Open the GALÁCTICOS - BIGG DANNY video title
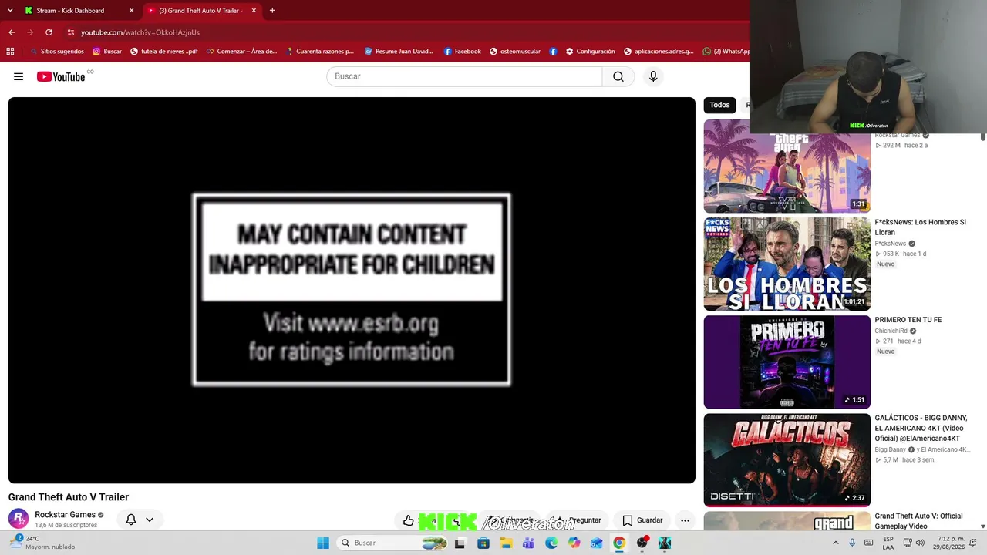 coord(921,428)
